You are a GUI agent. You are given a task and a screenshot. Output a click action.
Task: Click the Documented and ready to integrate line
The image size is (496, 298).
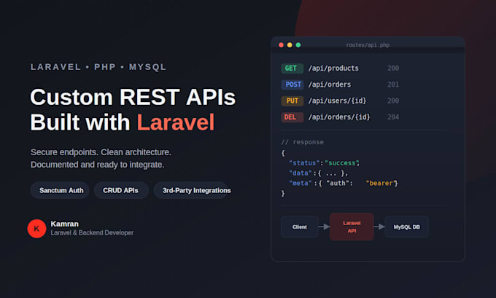[x=98, y=165]
